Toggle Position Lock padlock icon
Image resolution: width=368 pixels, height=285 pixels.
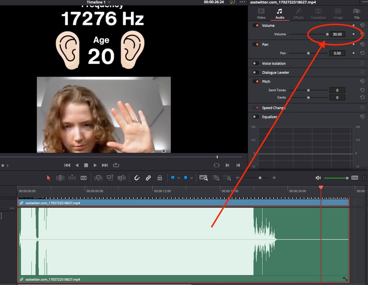160,178
